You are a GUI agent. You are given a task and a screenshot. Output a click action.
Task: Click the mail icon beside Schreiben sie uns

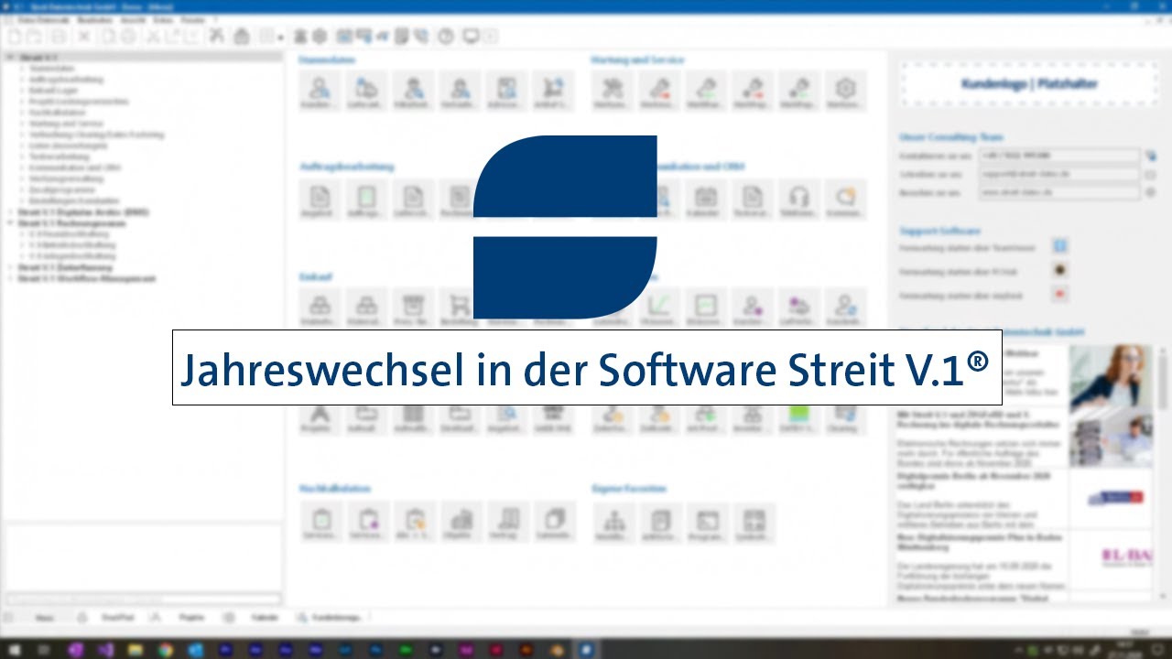coord(1151,174)
